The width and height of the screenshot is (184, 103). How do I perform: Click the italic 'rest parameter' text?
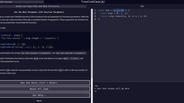click(53, 17)
